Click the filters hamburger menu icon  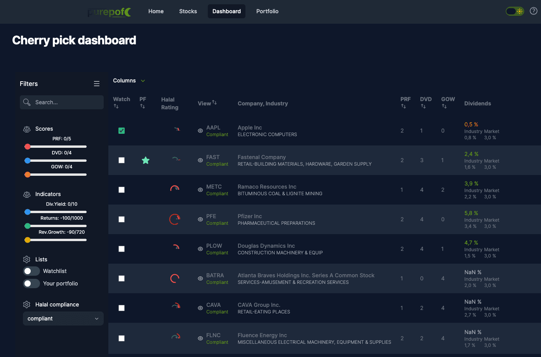(x=97, y=84)
